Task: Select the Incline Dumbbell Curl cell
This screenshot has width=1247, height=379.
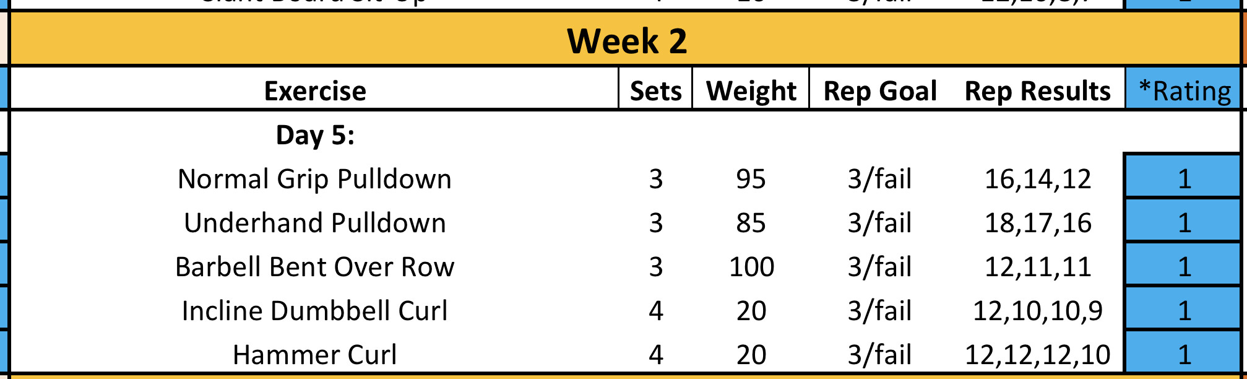Action: 315,311
